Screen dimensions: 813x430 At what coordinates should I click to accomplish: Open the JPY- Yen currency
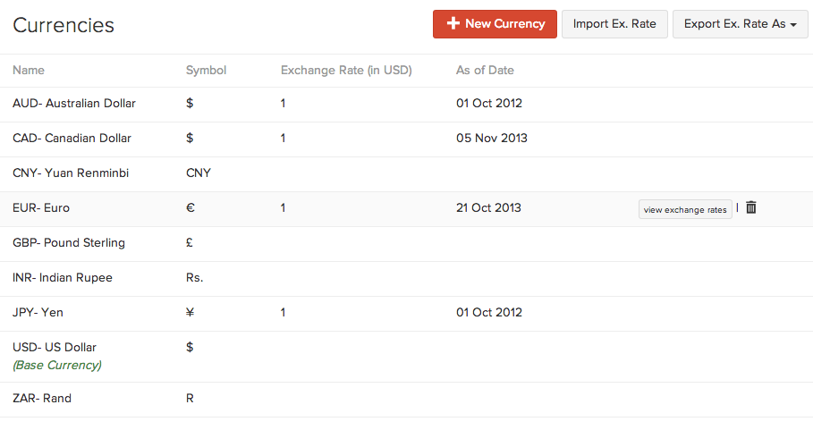tap(38, 313)
